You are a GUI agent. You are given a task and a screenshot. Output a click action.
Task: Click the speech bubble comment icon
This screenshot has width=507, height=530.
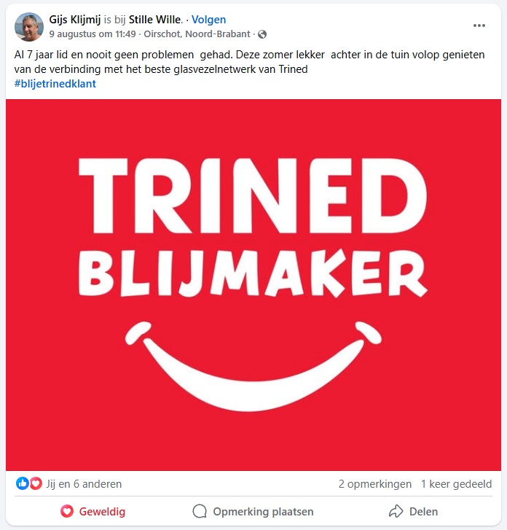[200, 511]
